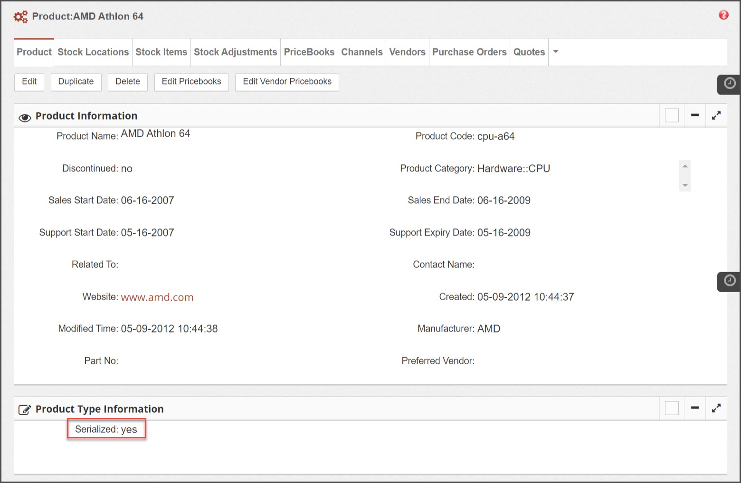Open the Quotes tab
The width and height of the screenshot is (741, 483).
coord(529,52)
